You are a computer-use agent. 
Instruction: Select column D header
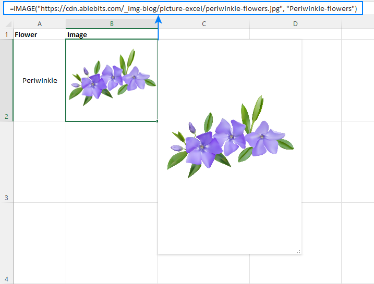[295, 24]
